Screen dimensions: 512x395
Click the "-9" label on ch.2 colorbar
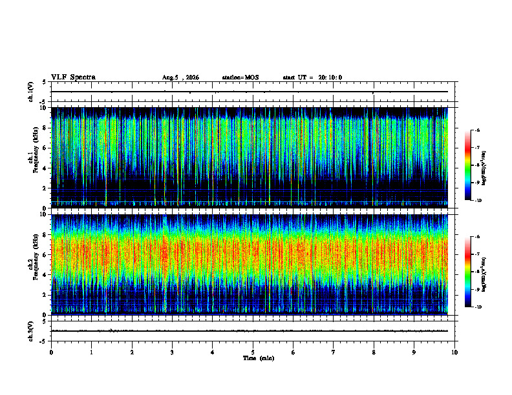pos(477,289)
